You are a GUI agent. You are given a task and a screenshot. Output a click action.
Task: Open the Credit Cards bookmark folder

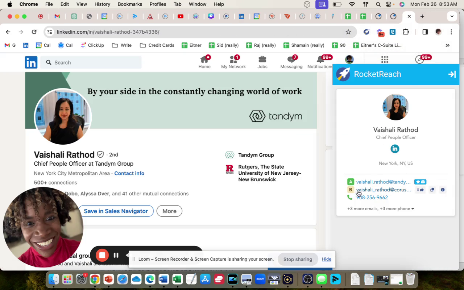tap(157, 45)
